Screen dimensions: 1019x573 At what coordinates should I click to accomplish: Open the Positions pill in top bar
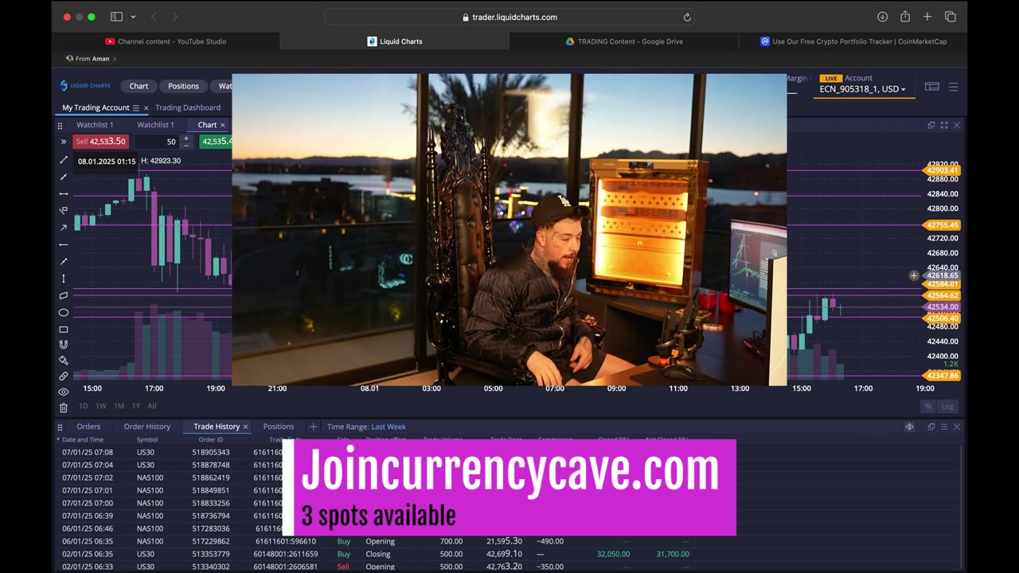(x=183, y=86)
